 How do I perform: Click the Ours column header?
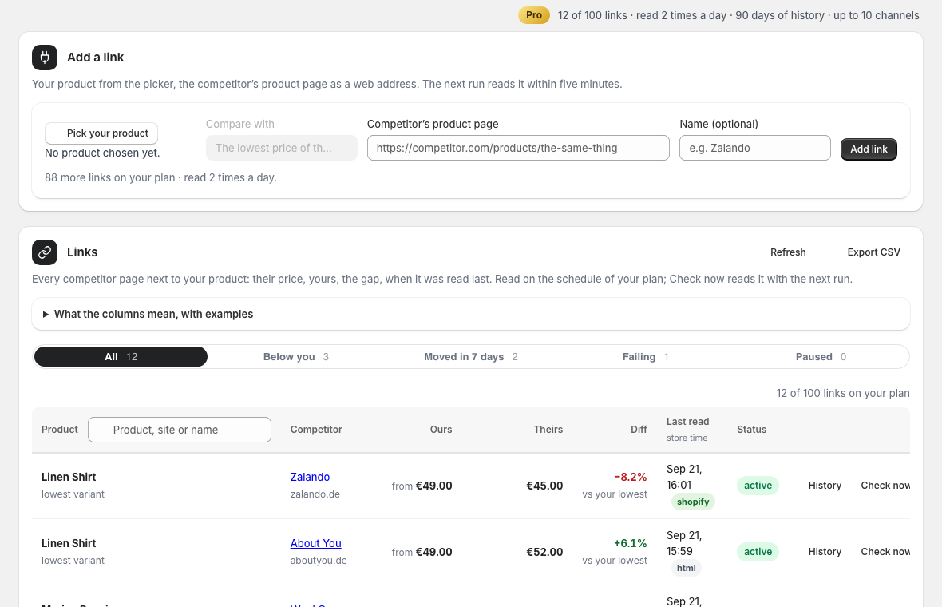click(x=441, y=430)
